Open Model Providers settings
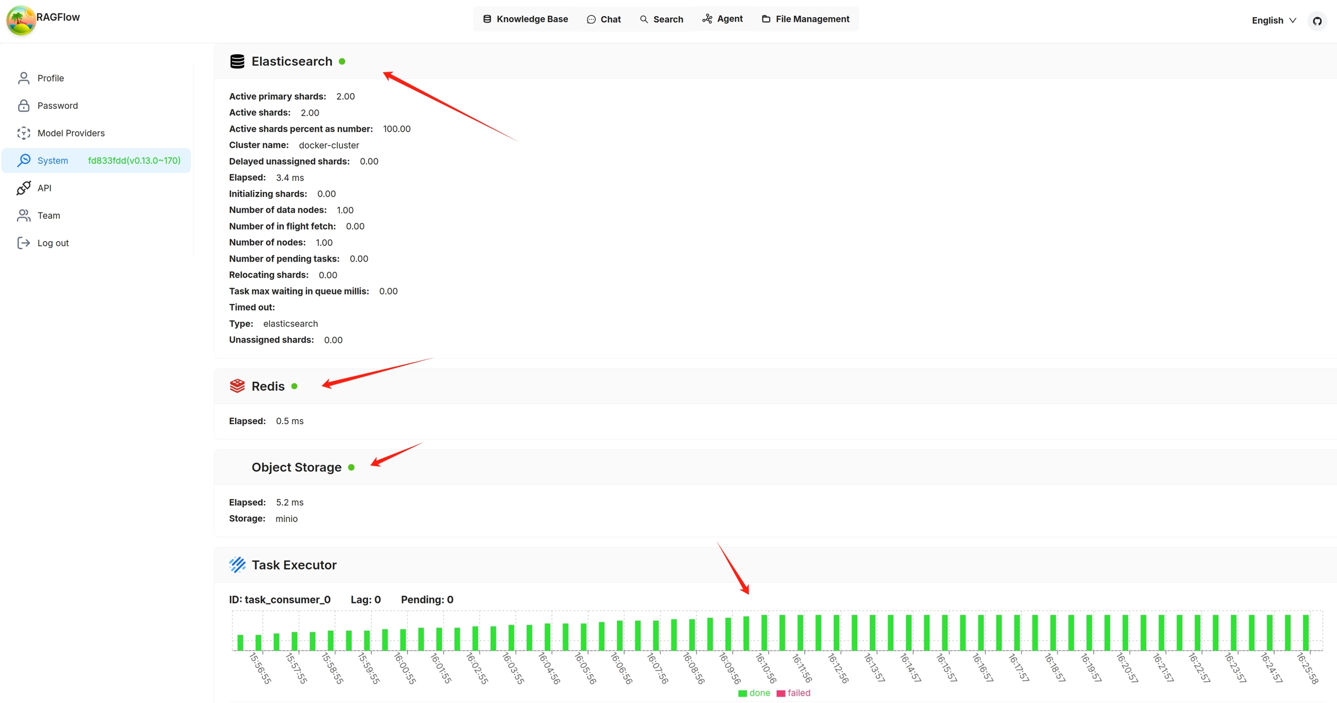This screenshot has width=1337, height=703. click(96, 133)
